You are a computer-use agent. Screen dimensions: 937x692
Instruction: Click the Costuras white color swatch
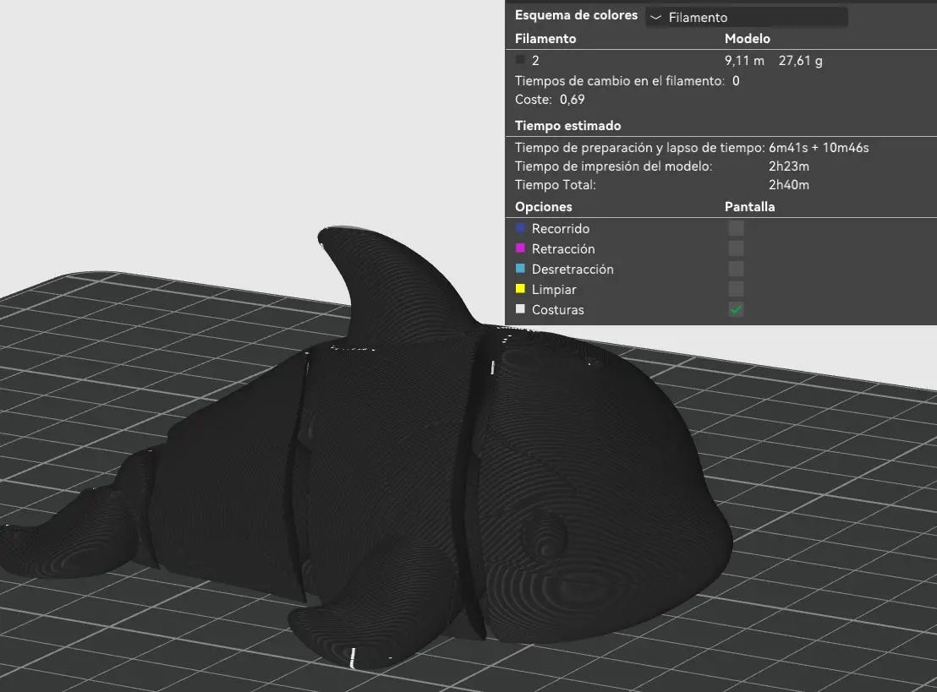(520, 309)
